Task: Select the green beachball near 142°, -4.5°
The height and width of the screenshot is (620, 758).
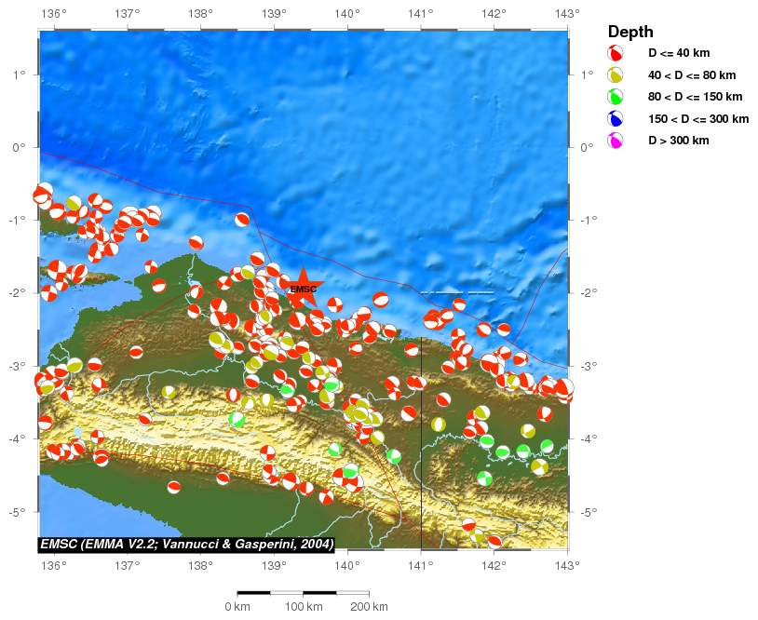Action: tap(484, 478)
